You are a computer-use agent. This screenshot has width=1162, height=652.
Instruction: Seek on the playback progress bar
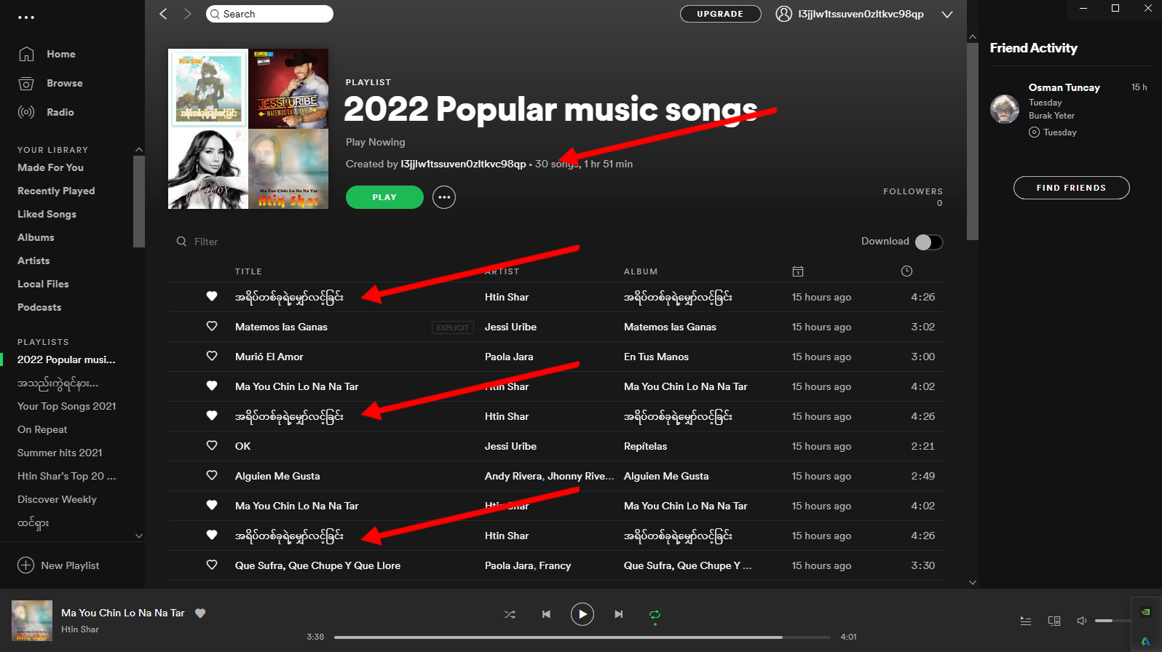tap(582, 637)
